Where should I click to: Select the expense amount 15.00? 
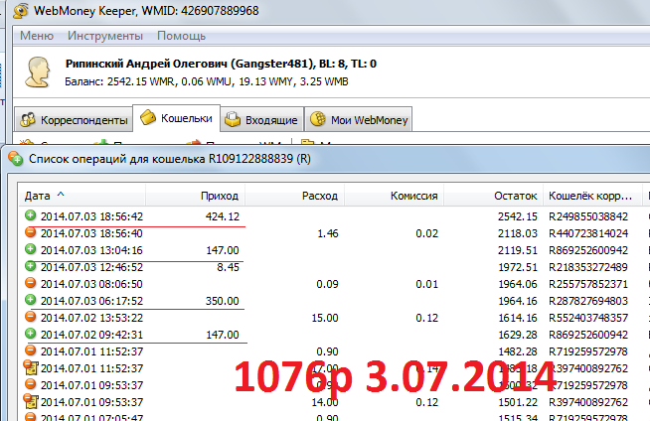coord(325,318)
